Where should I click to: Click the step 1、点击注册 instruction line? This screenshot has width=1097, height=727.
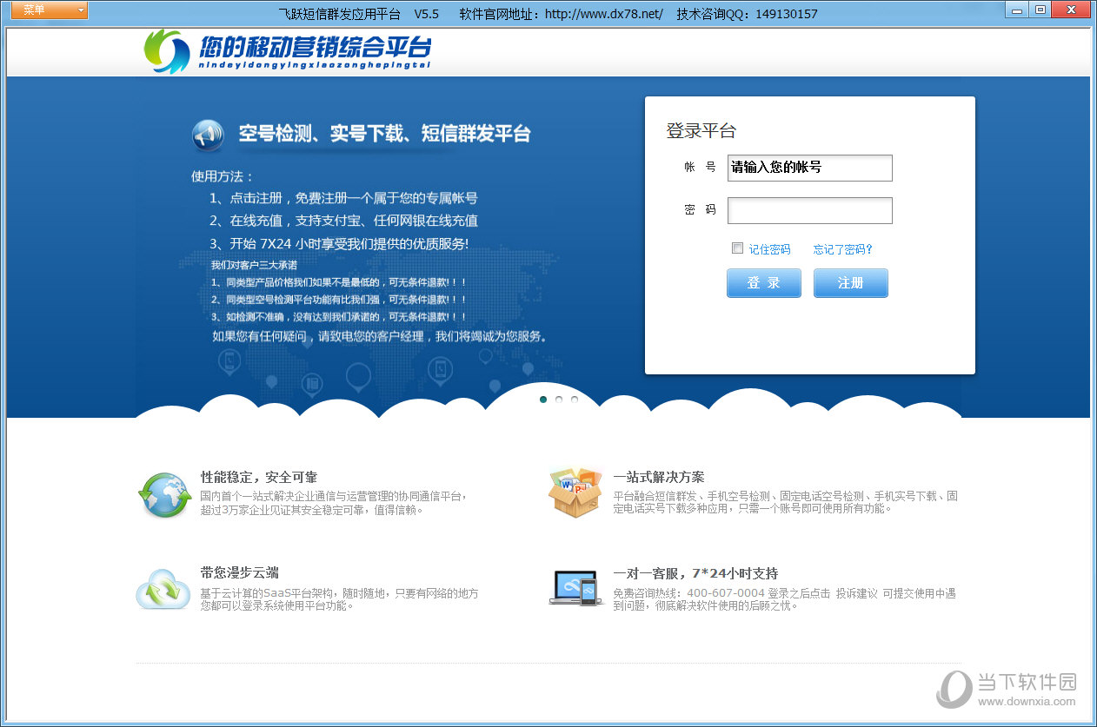pos(343,198)
